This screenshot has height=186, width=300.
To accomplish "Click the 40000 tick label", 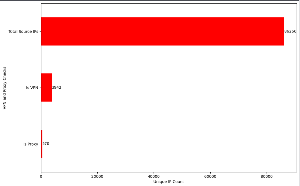I will [x=154, y=177].
